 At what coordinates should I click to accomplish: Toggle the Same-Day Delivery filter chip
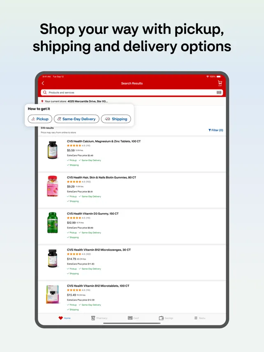click(x=76, y=119)
